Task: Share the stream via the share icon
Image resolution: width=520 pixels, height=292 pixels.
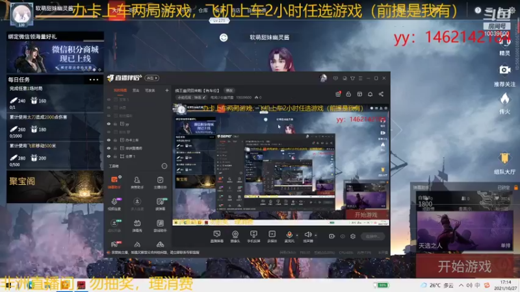Action: pos(381,94)
